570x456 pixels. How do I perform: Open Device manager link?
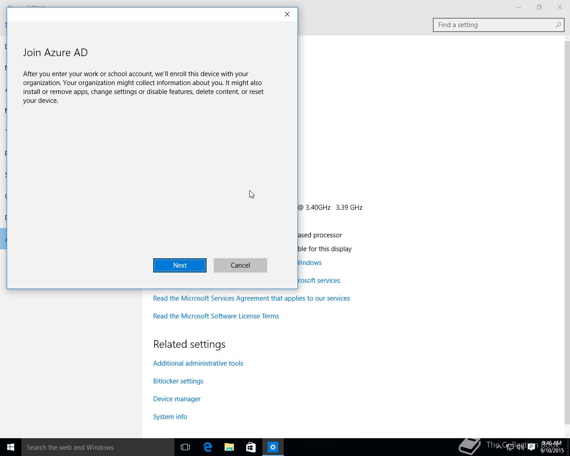pos(177,399)
